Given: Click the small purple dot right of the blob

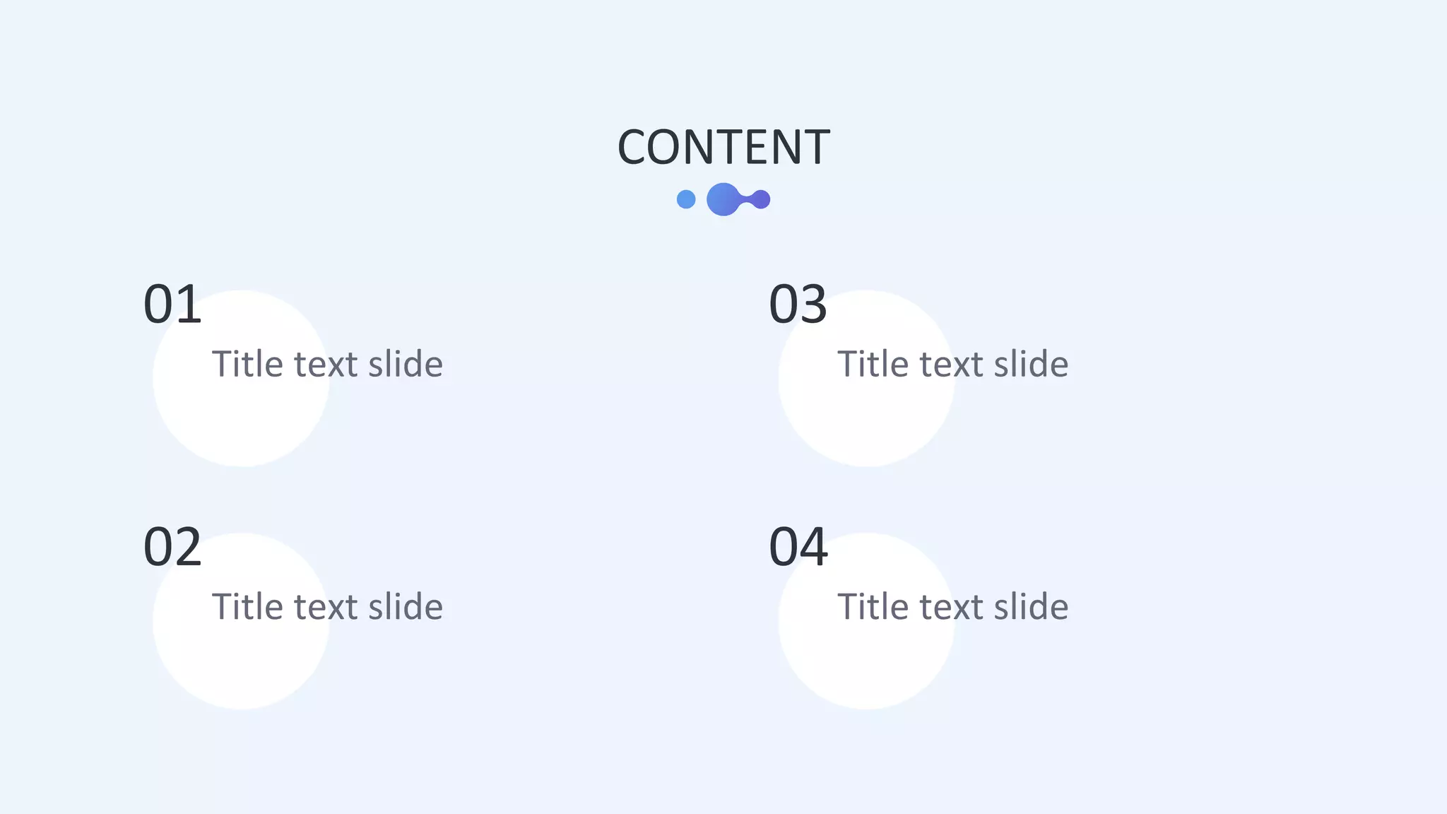Looking at the screenshot, I should click(760, 199).
